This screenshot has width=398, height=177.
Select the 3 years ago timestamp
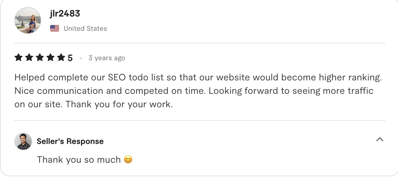coord(107,58)
